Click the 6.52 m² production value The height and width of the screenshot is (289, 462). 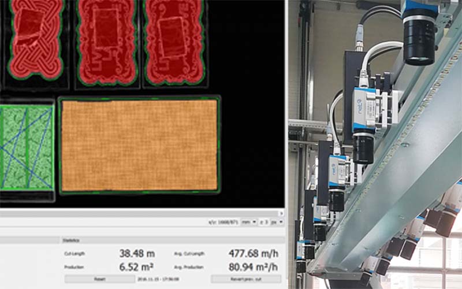point(136,266)
